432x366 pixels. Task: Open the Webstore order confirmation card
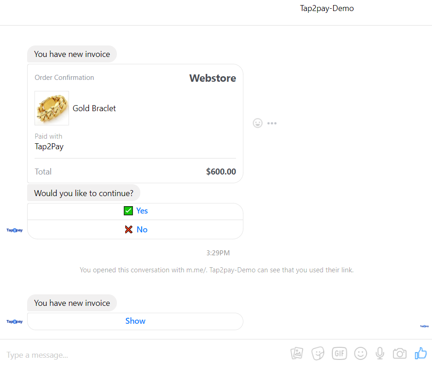click(135, 123)
